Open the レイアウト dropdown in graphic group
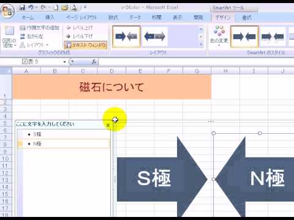The height and width of the screenshot is (220, 294). point(34,45)
